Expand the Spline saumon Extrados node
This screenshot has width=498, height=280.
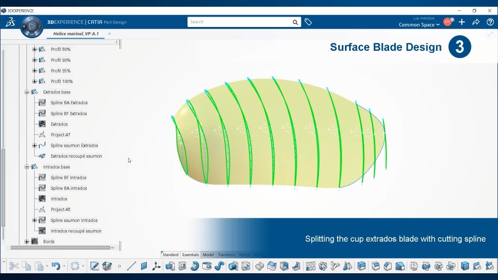[x=34, y=145]
